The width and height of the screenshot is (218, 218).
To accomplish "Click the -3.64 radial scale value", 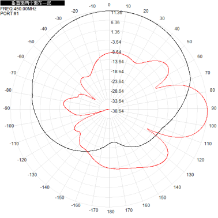I will click(116, 42).
